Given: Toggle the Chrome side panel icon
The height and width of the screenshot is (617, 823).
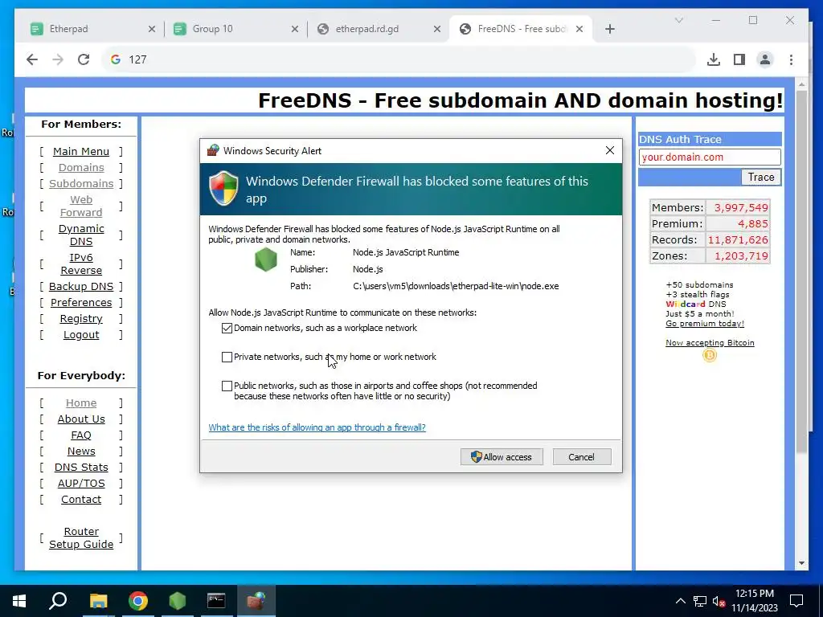Looking at the screenshot, I should click(739, 59).
